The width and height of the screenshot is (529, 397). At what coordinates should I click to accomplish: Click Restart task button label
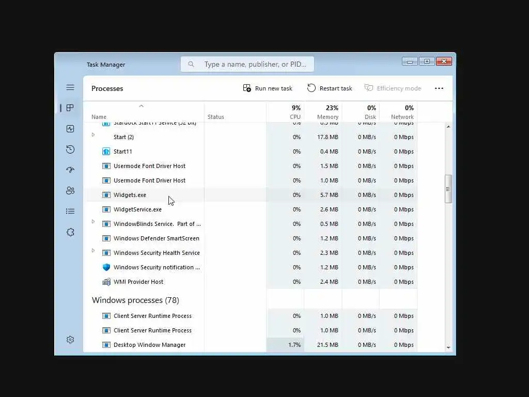(x=336, y=88)
